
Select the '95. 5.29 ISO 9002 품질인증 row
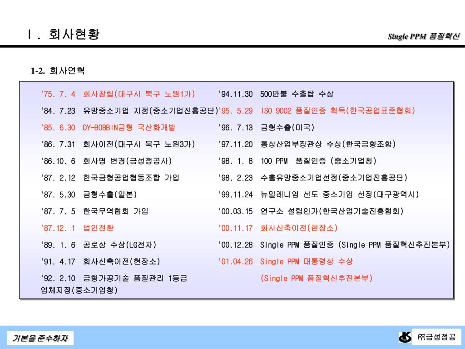(317, 111)
